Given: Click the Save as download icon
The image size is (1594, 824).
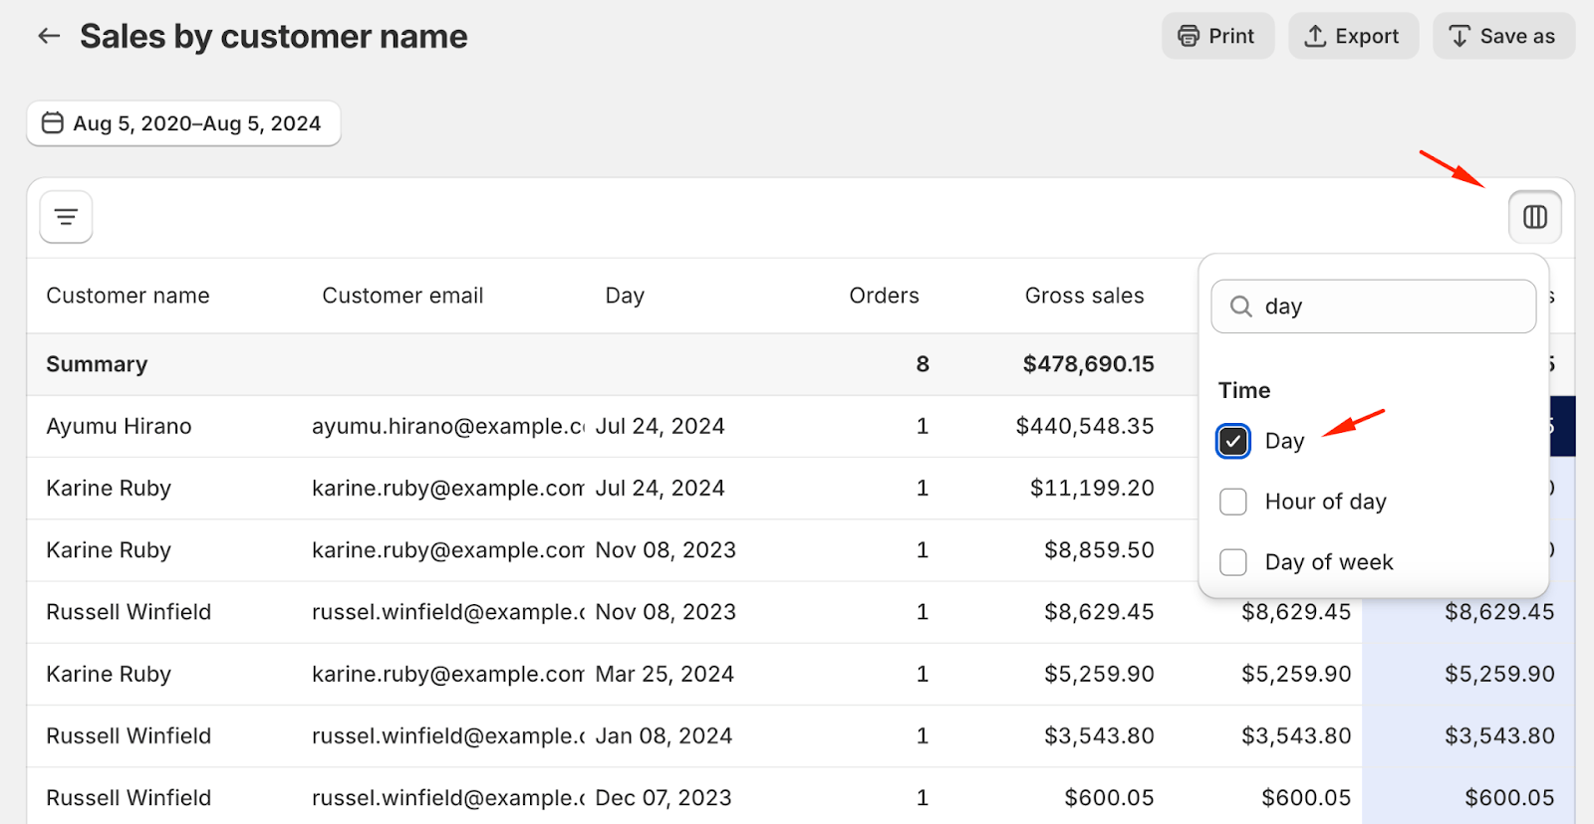Looking at the screenshot, I should [x=1460, y=37].
